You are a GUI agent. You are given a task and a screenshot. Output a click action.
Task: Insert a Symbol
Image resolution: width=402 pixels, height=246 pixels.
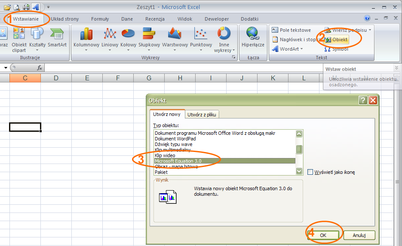pyautogui.click(x=336, y=49)
